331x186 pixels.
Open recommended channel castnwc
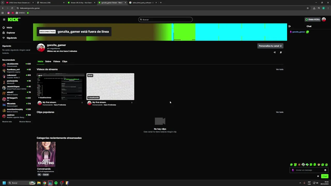coord(17,116)
